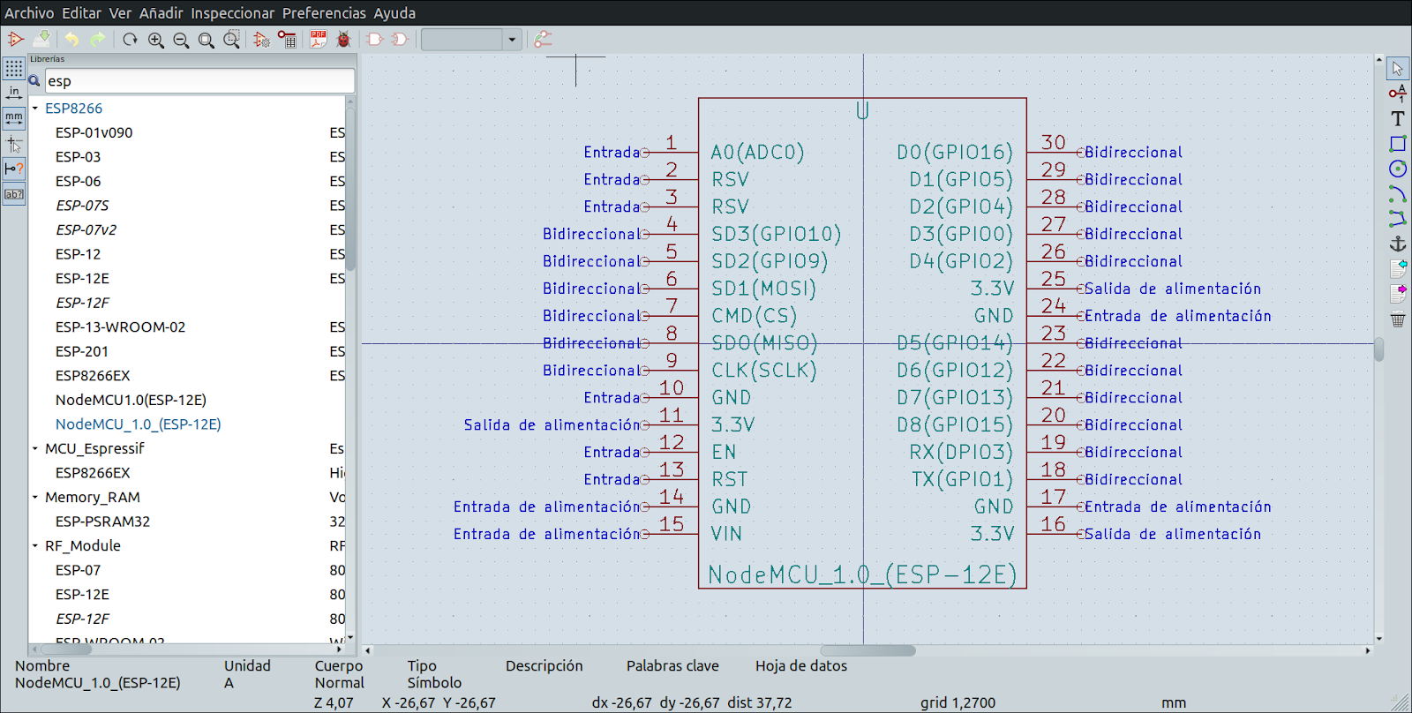
Task: Select ESP-01v090 in the library tree
Action: pyautogui.click(x=94, y=132)
